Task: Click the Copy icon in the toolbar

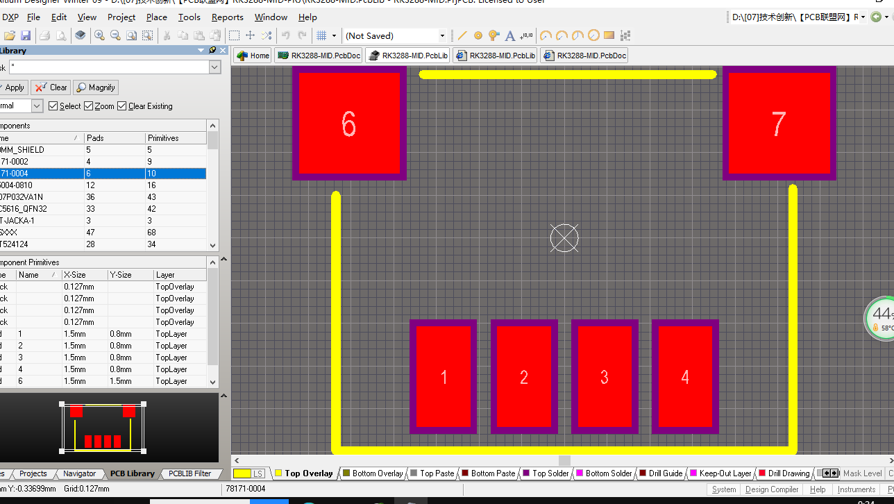Action: coord(183,35)
